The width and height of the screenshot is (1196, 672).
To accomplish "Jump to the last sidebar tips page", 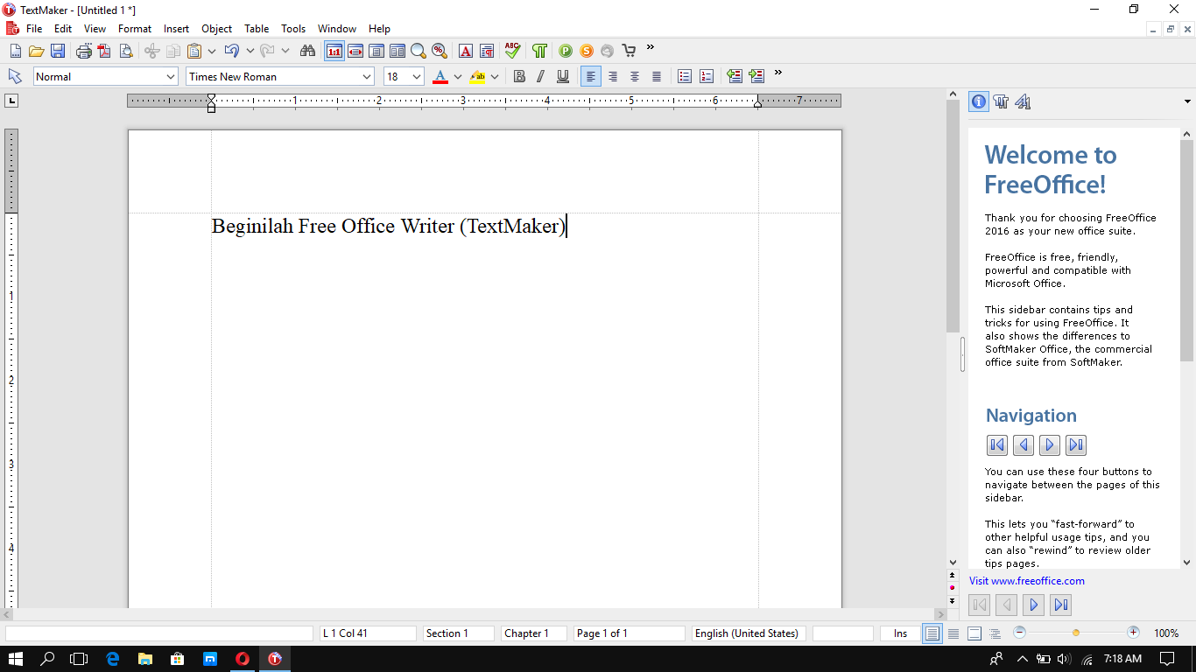I will click(x=1060, y=605).
